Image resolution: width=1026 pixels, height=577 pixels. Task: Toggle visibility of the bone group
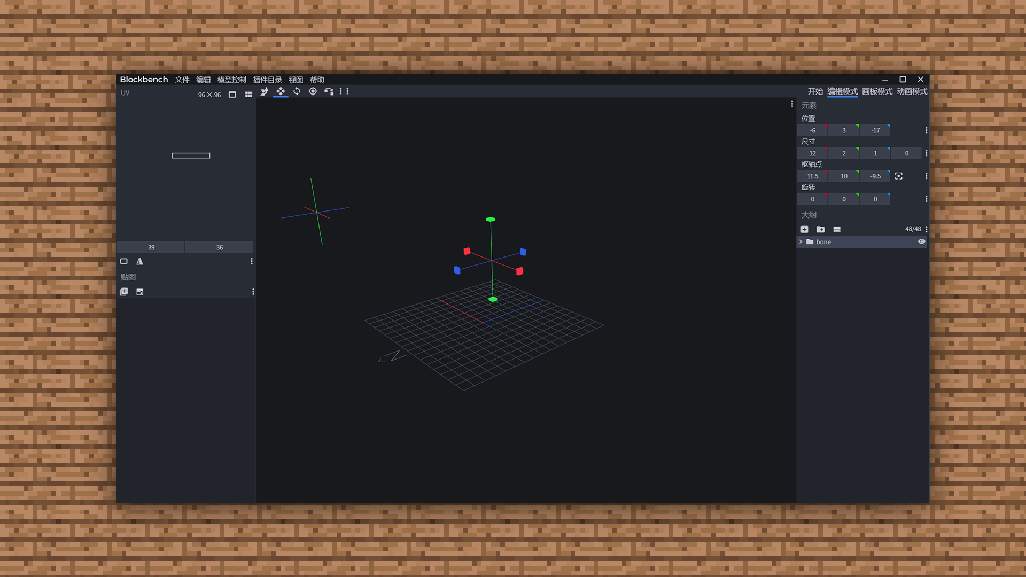click(x=921, y=242)
